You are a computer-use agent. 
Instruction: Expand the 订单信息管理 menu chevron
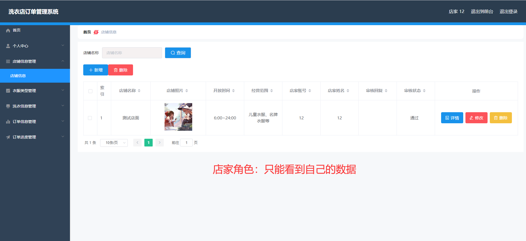(63, 121)
